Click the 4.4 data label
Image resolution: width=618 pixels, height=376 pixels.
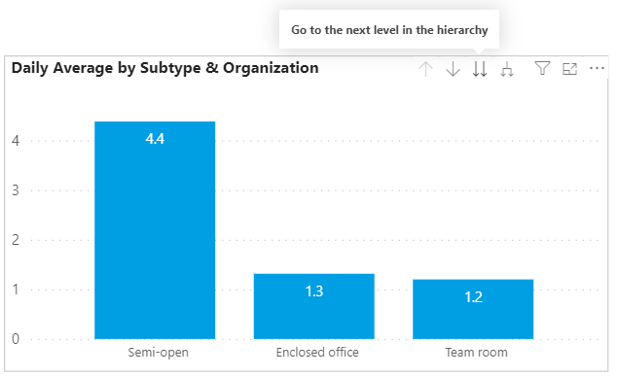tap(155, 138)
